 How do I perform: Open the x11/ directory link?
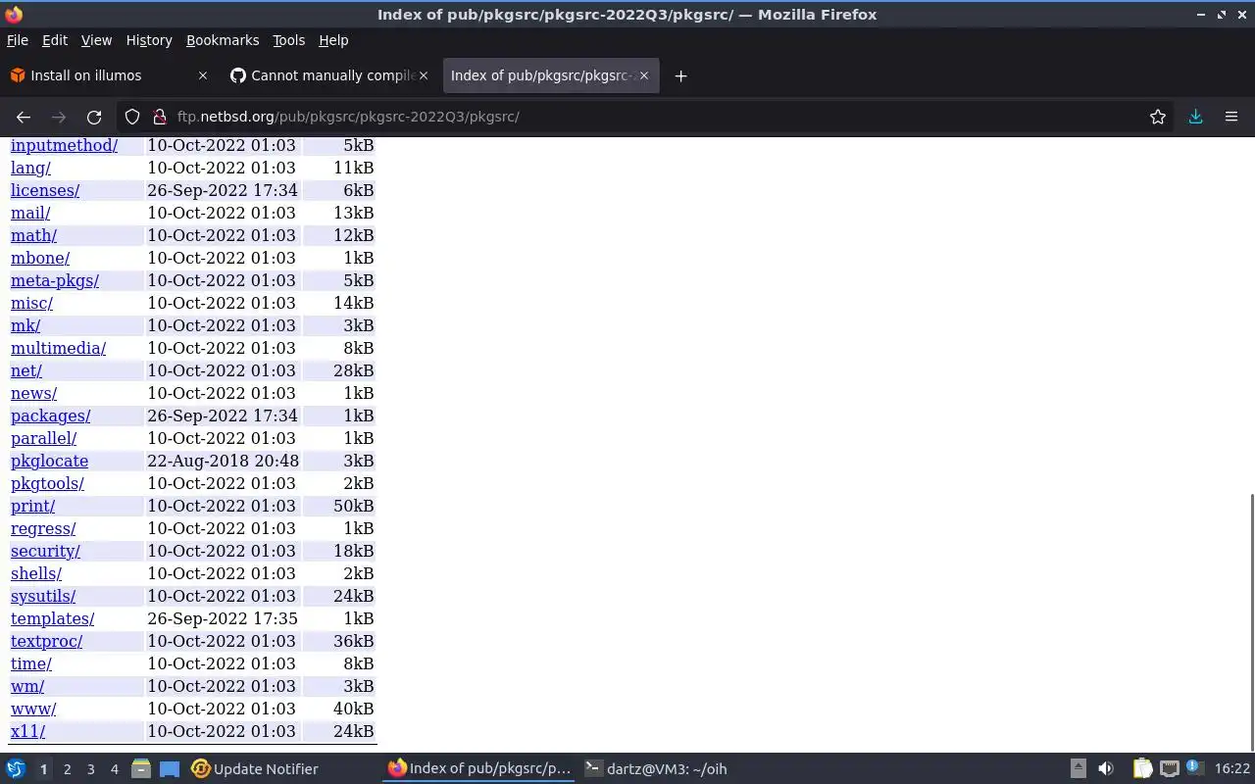tap(27, 731)
